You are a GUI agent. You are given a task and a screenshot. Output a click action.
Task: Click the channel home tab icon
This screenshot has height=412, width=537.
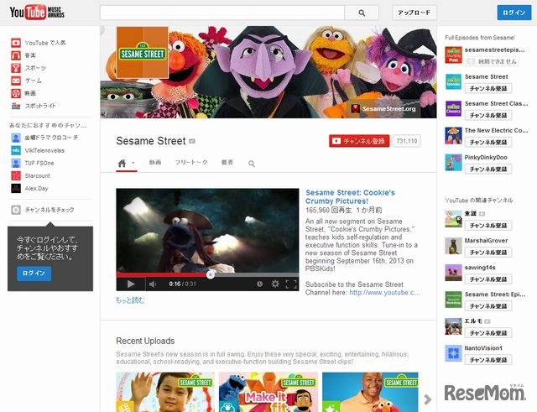pos(122,163)
